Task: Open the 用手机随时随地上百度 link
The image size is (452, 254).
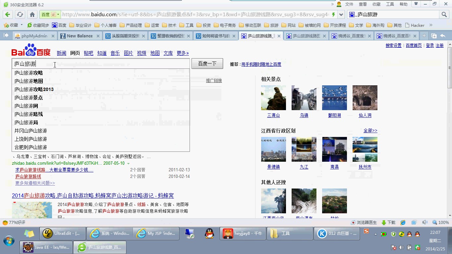Action: 261,64
